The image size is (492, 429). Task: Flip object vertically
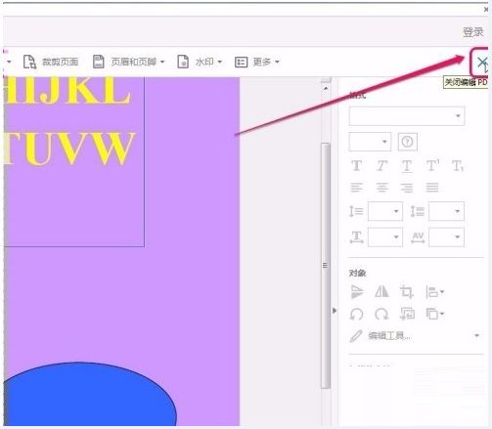pyautogui.click(x=357, y=292)
